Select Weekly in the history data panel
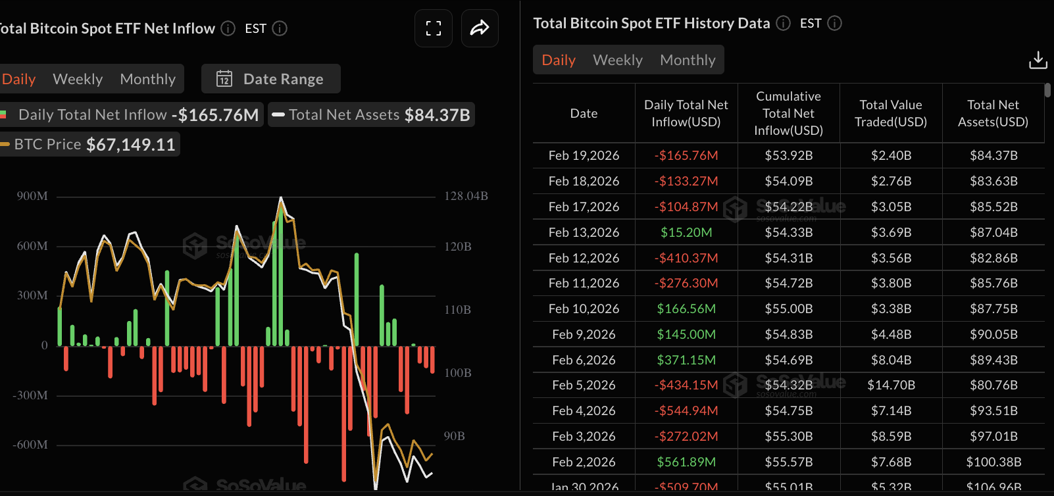This screenshot has width=1054, height=496. pos(617,59)
